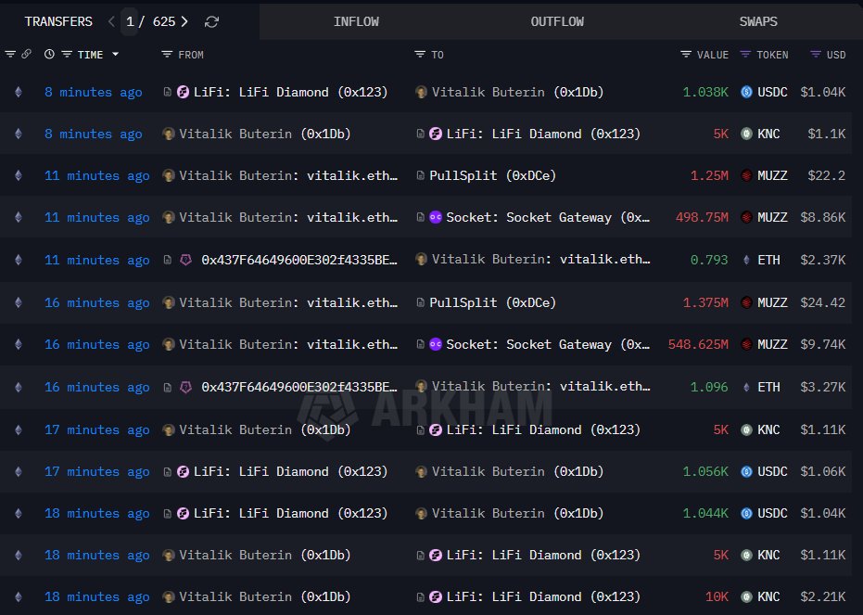This screenshot has width=863, height=615.
Task: Click the pink entity icon on the 0.793 ETH row
Action: (186, 260)
